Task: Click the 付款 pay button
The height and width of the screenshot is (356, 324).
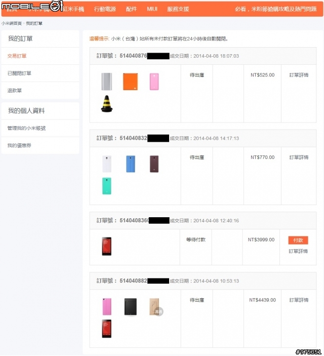Action: tap(298, 240)
